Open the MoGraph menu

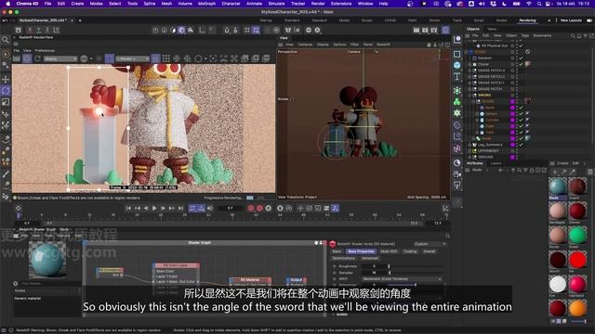coord(206,4)
